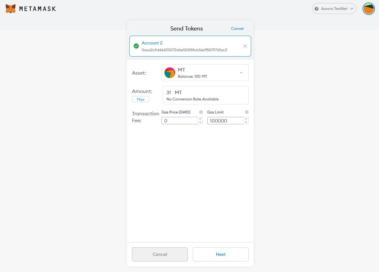Click the green recipient verified checkmark
This screenshot has height=272, width=379.
pos(136,46)
